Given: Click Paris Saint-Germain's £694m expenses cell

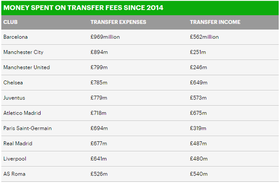Looking at the screenshot, I should point(99,128).
